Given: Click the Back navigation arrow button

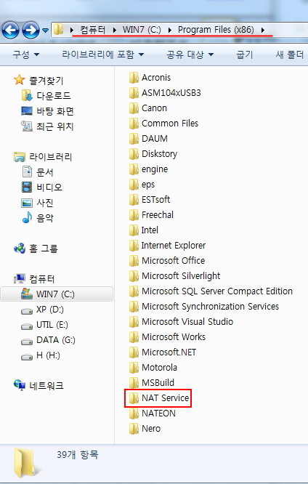Looking at the screenshot, I should (x=10, y=30).
